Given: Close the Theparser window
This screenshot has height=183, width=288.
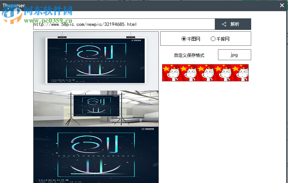Looking at the screenshot, I should click(x=282, y=5).
